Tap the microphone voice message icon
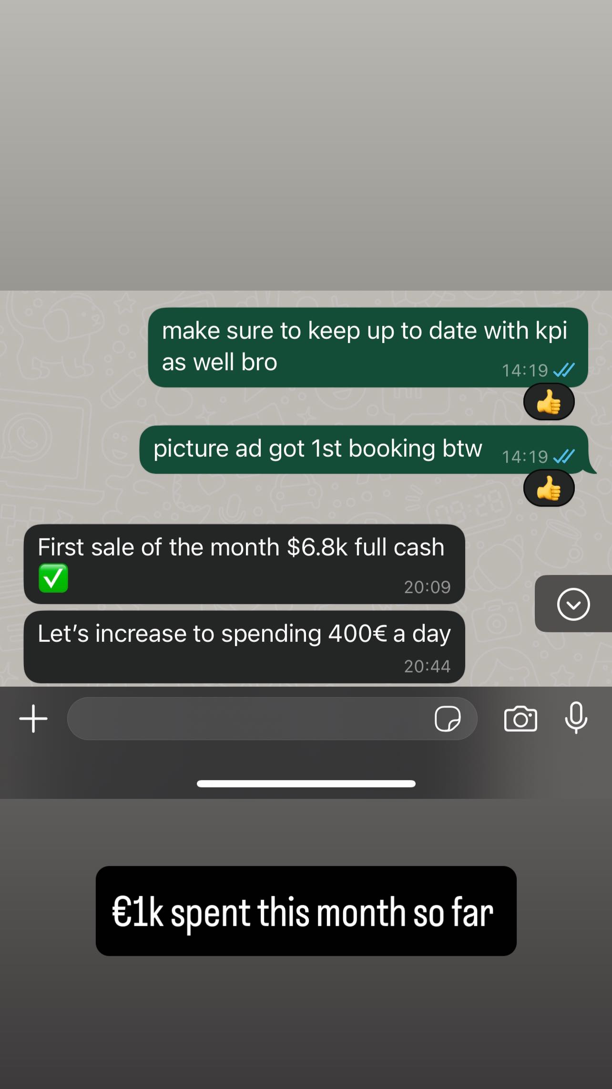Viewport: 612px width, 1089px height. (x=576, y=718)
